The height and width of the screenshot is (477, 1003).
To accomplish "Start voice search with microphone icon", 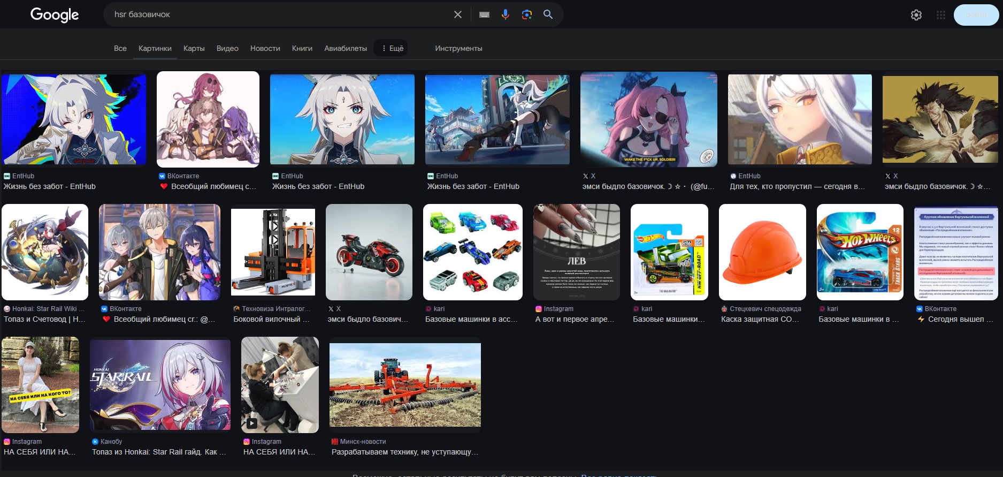I will pyautogui.click(x=506, y=14).
